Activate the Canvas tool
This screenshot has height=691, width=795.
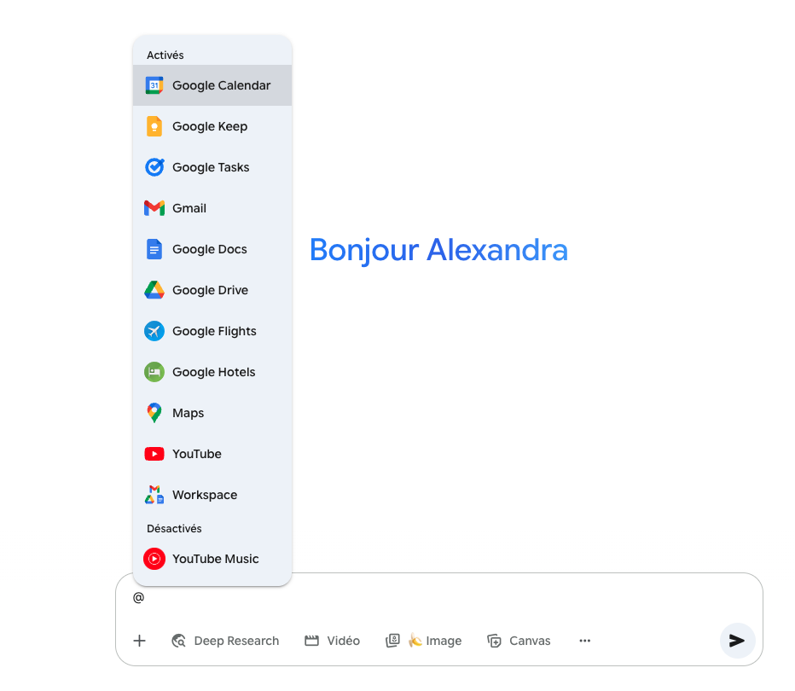pos(519,641)
